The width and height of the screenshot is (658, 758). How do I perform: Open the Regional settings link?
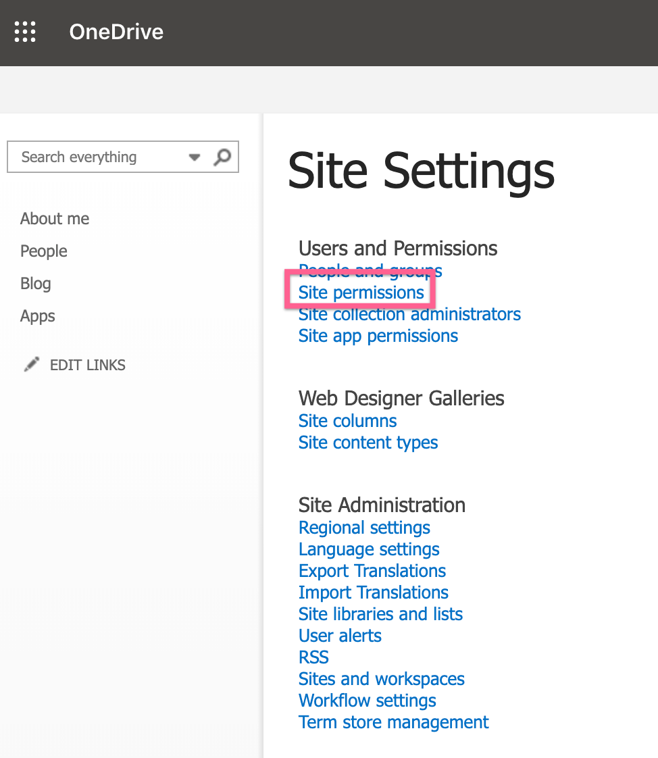point(365,528)
